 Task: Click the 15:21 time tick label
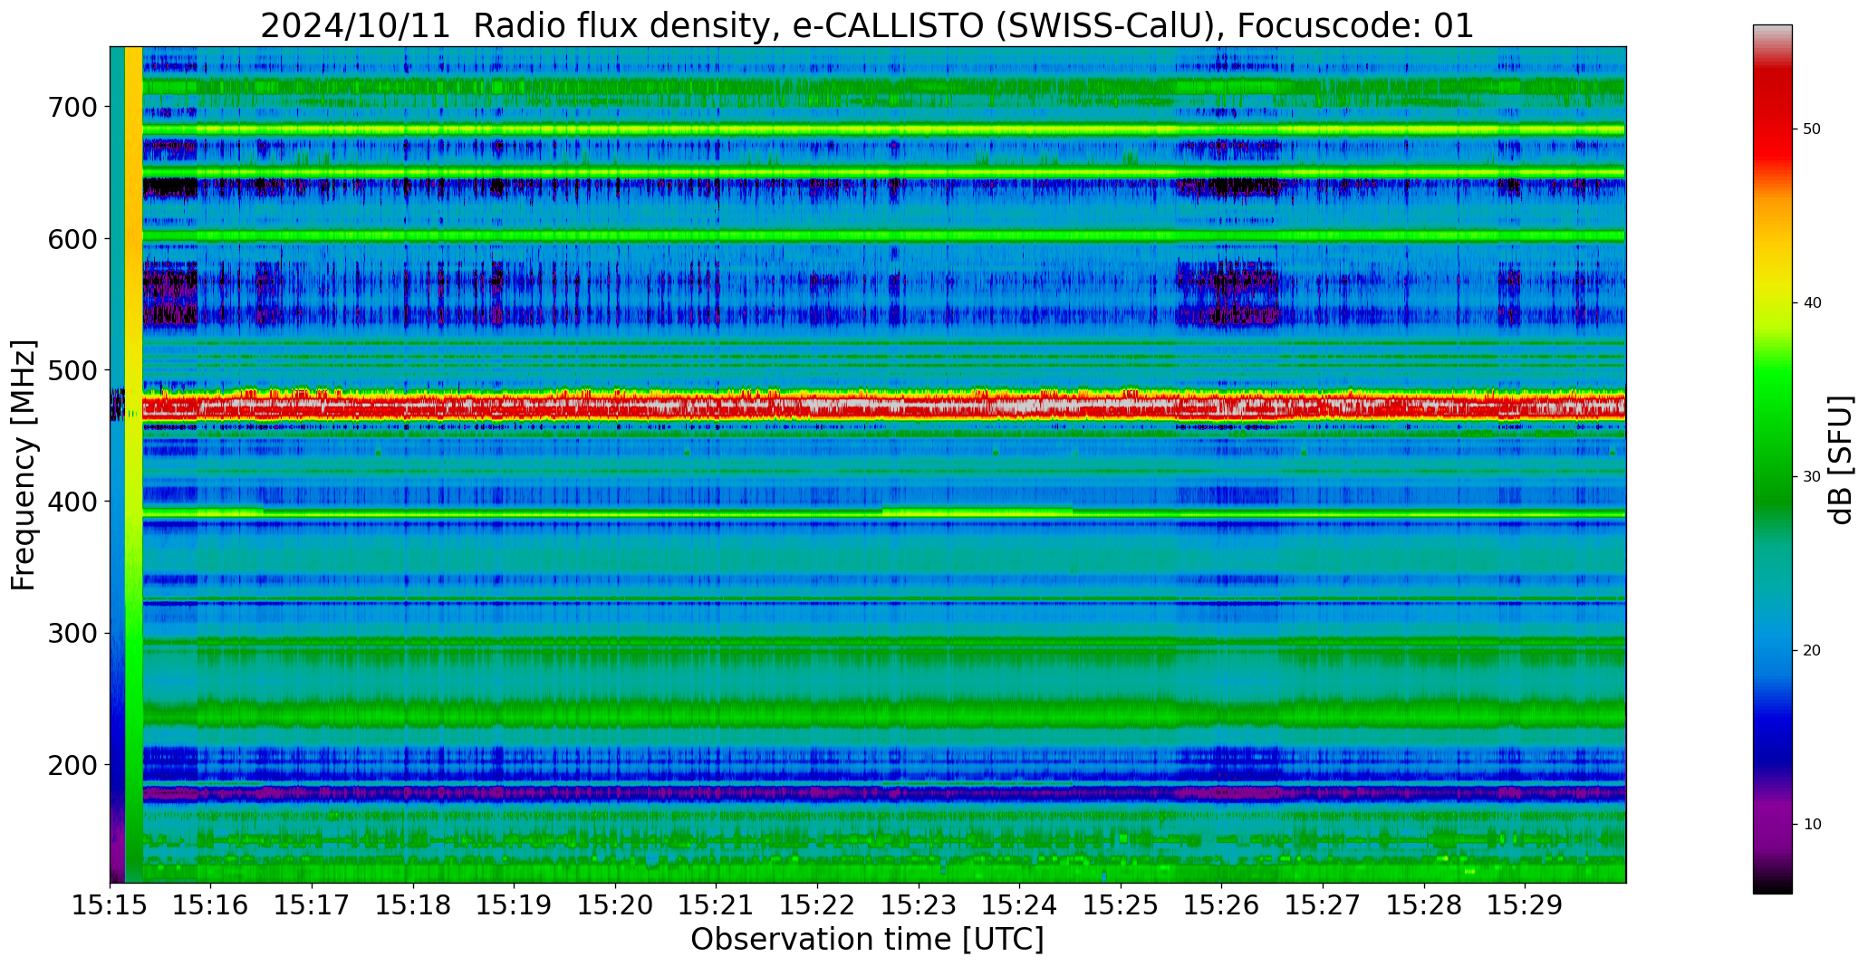click(717, 905)
